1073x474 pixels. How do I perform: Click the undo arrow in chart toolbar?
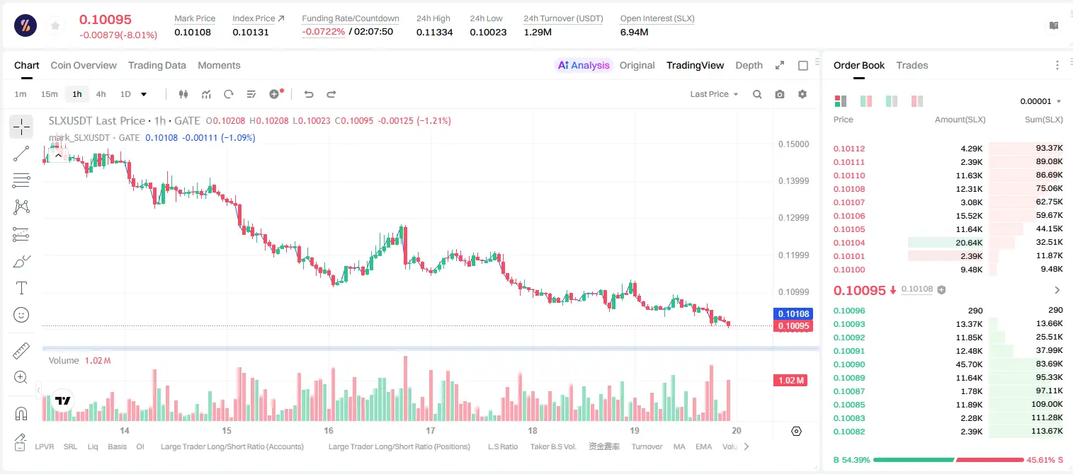(x=308, y=94)
